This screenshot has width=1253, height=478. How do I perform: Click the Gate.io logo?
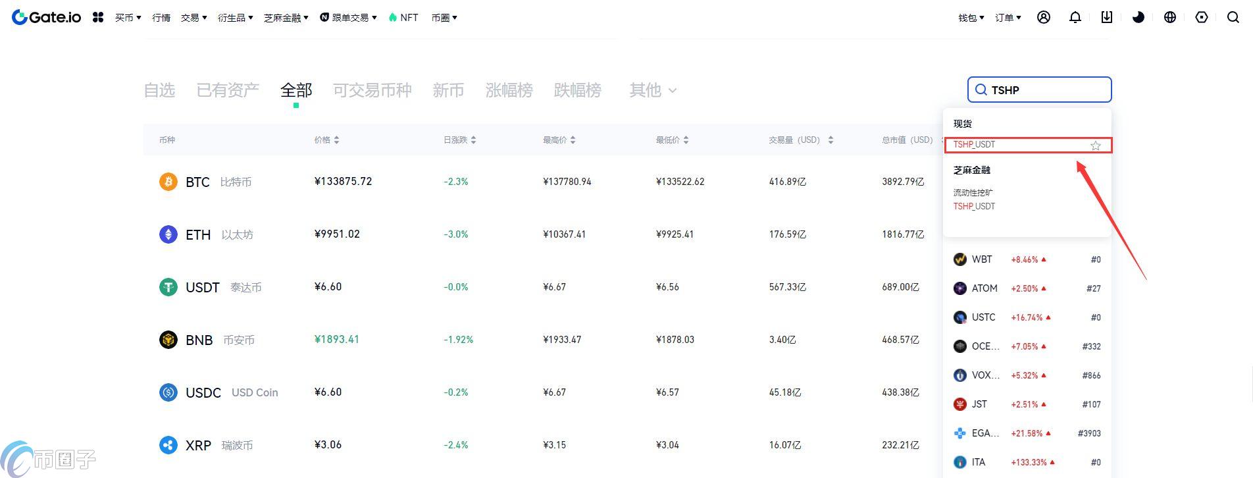coord(47,18)
